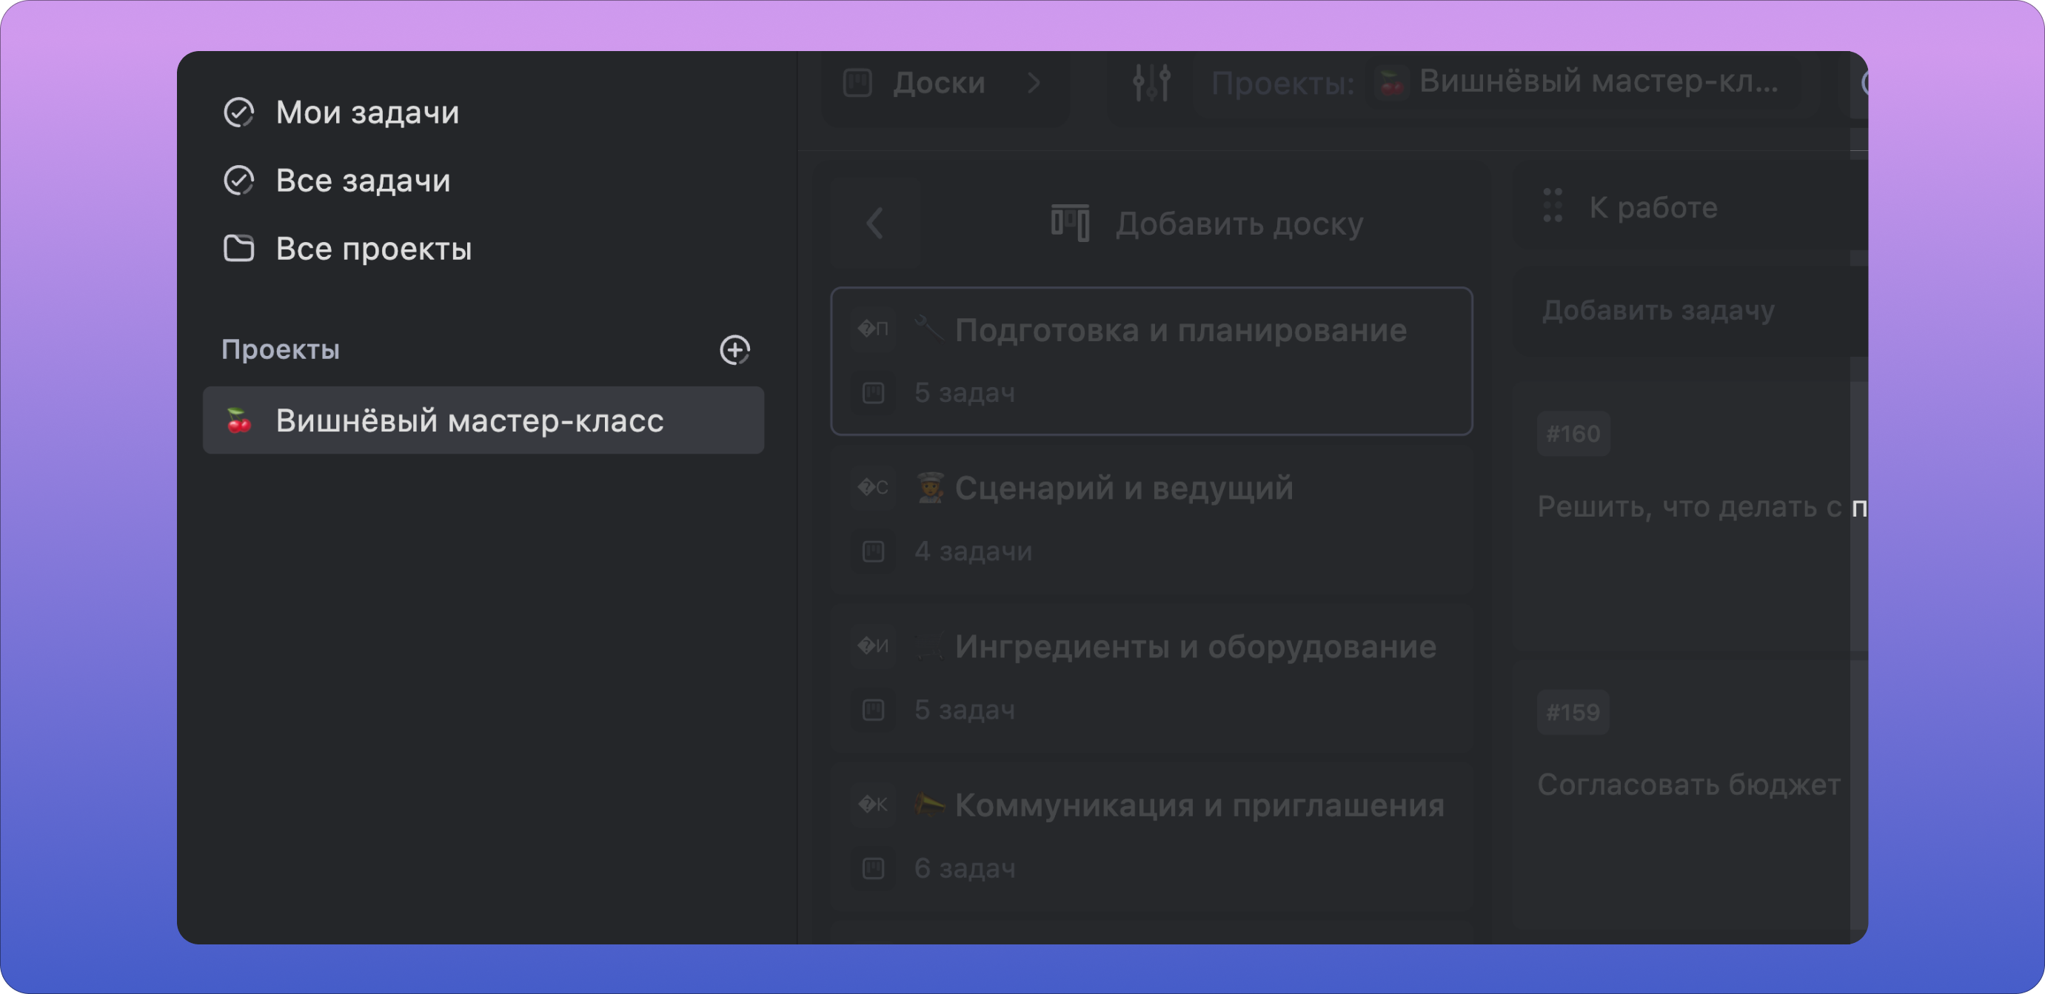Click the megaphone emoji of Коммуникация board

tap(928, 805)
